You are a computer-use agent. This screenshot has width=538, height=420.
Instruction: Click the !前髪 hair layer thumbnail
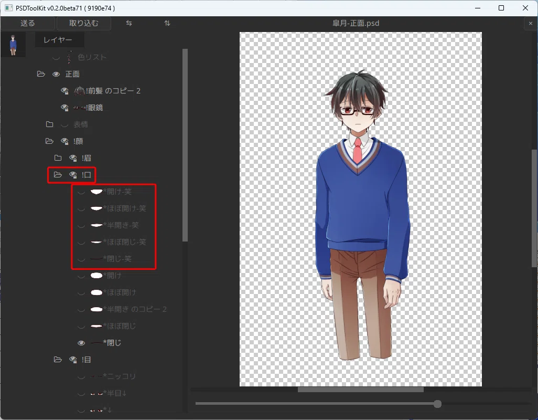[80, 91]
